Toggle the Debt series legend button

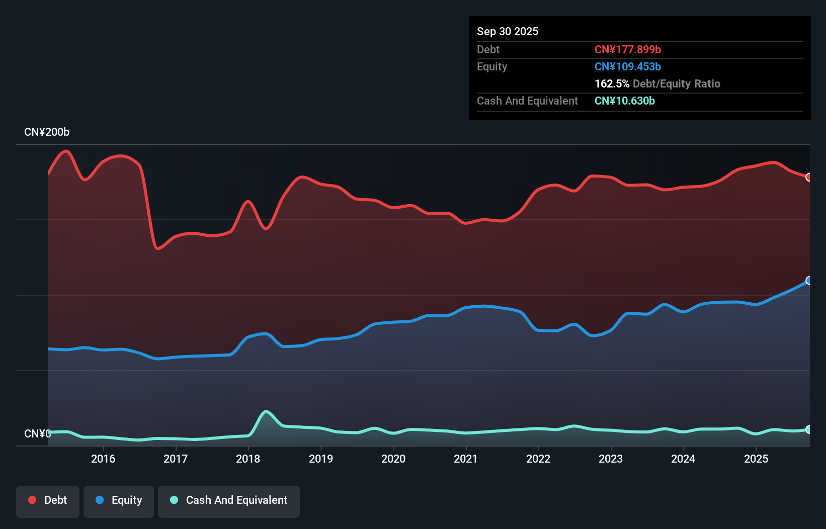pos(48,501)
